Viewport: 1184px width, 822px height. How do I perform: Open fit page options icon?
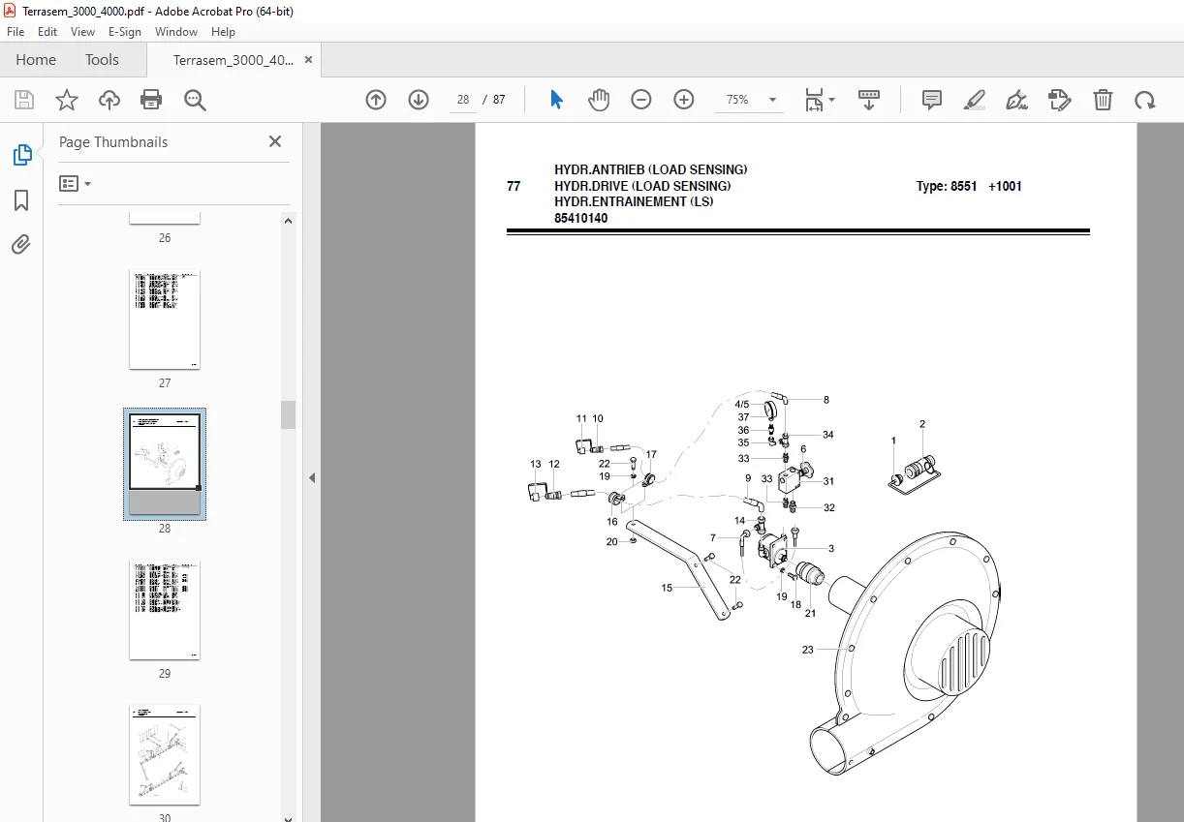820,100
